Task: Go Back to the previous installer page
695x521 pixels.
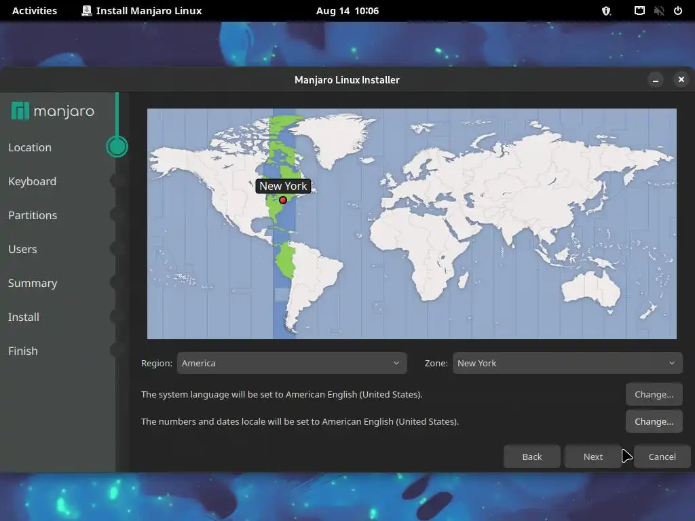Action: (x=532, y=457)
